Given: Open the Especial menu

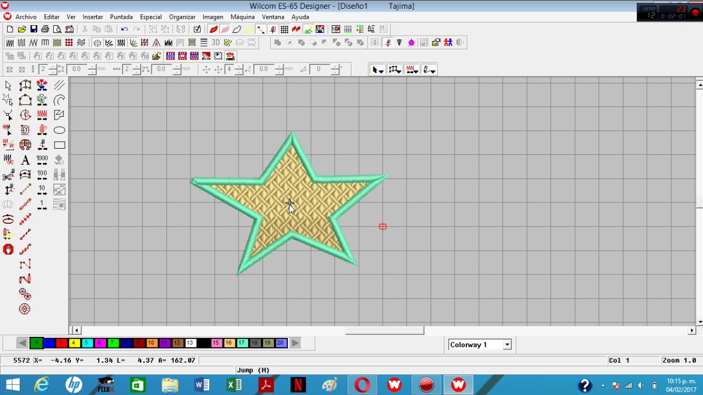Looking at the screenshot, I should 150,17.
